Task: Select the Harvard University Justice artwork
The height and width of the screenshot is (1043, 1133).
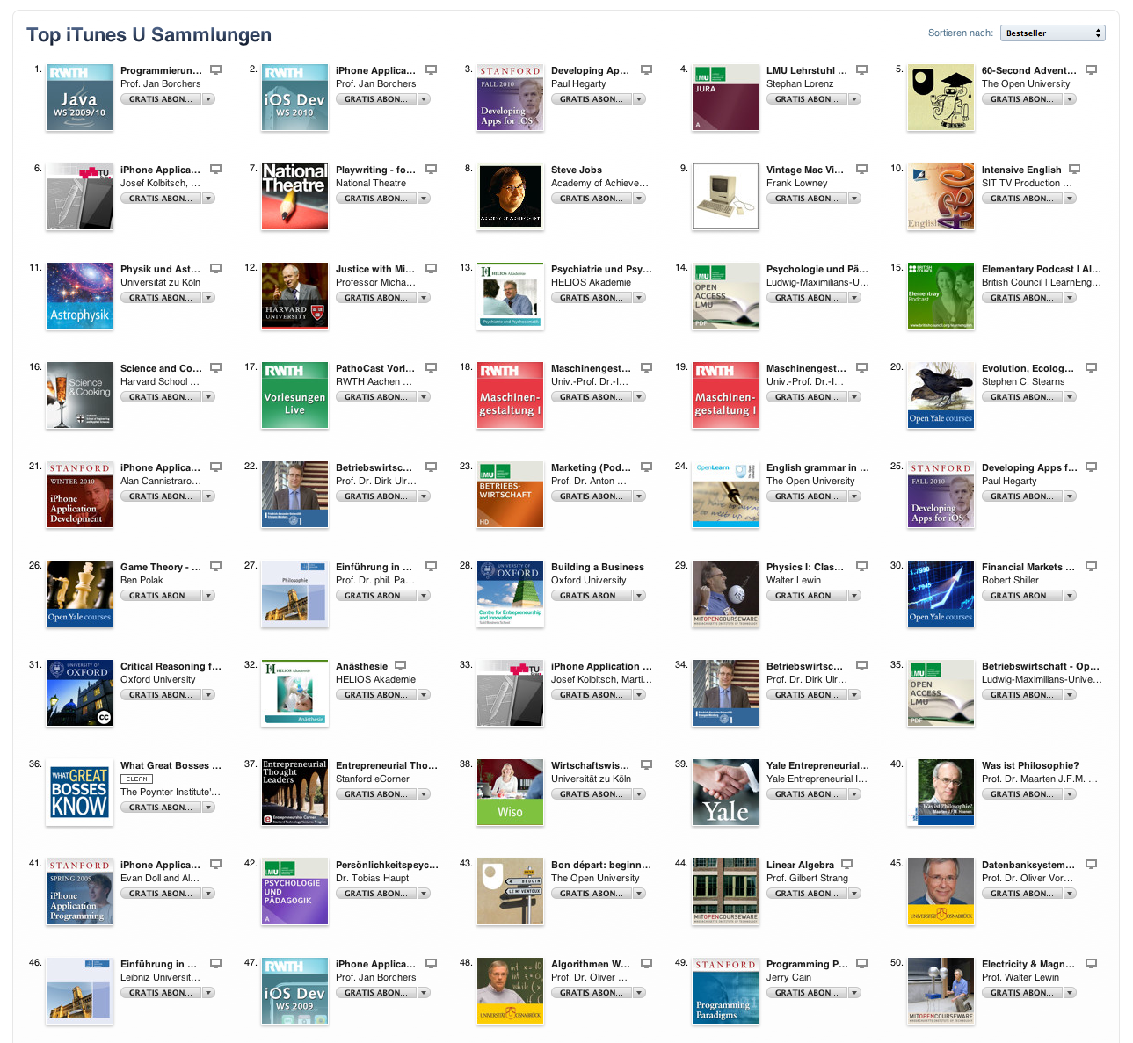Action: [294, 296]
